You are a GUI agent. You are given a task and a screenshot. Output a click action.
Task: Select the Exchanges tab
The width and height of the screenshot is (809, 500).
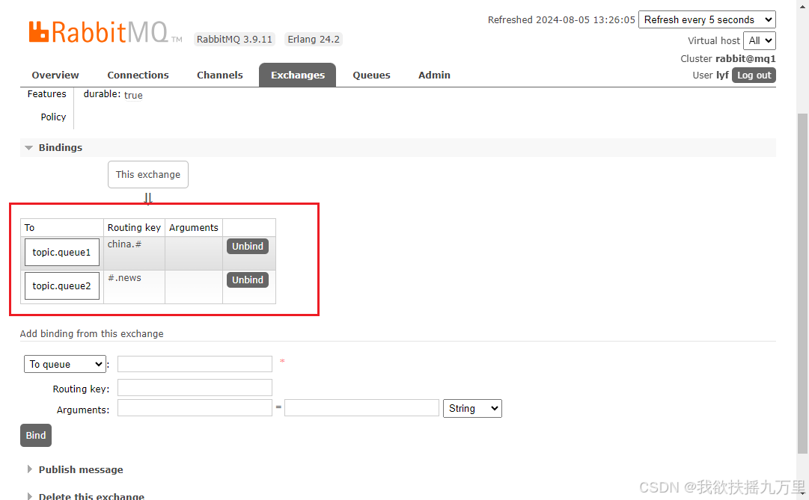point(298,75)
